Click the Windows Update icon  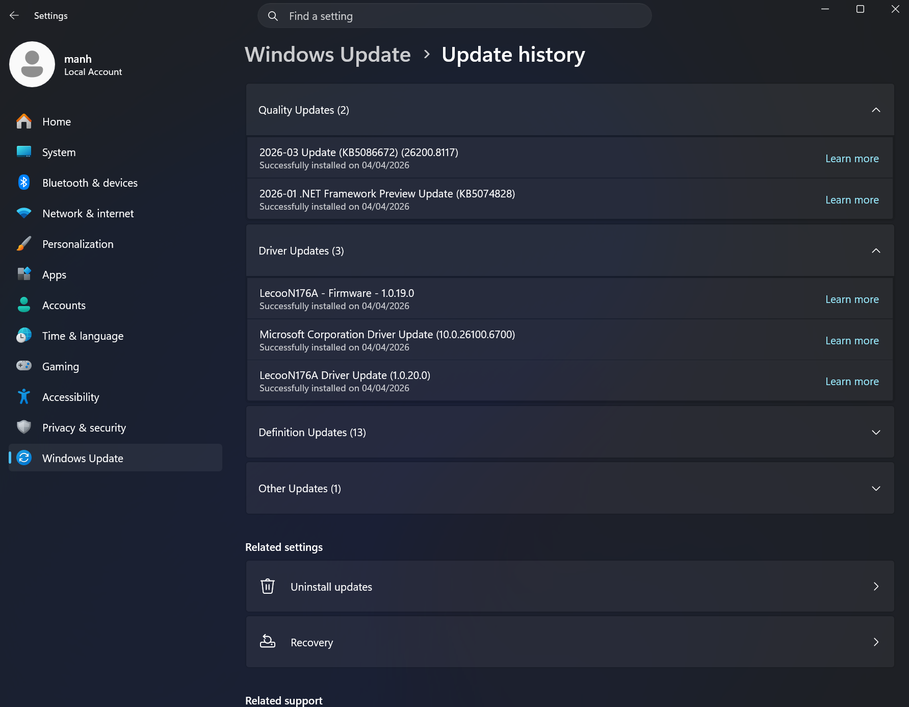tap(23, 458)
